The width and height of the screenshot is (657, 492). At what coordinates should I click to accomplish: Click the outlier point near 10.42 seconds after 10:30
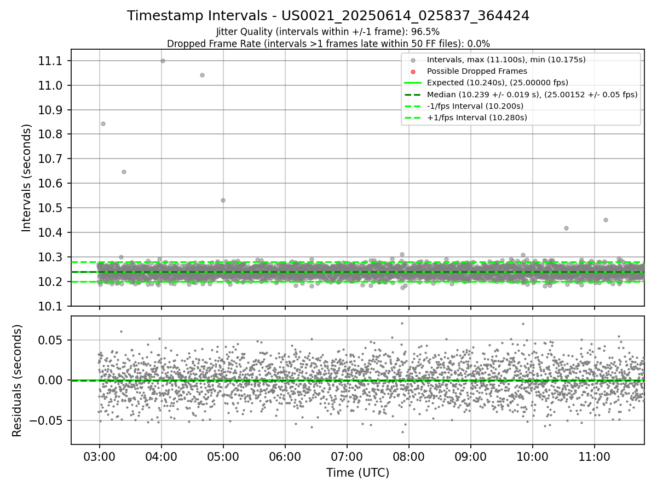(x=566, y=228)
